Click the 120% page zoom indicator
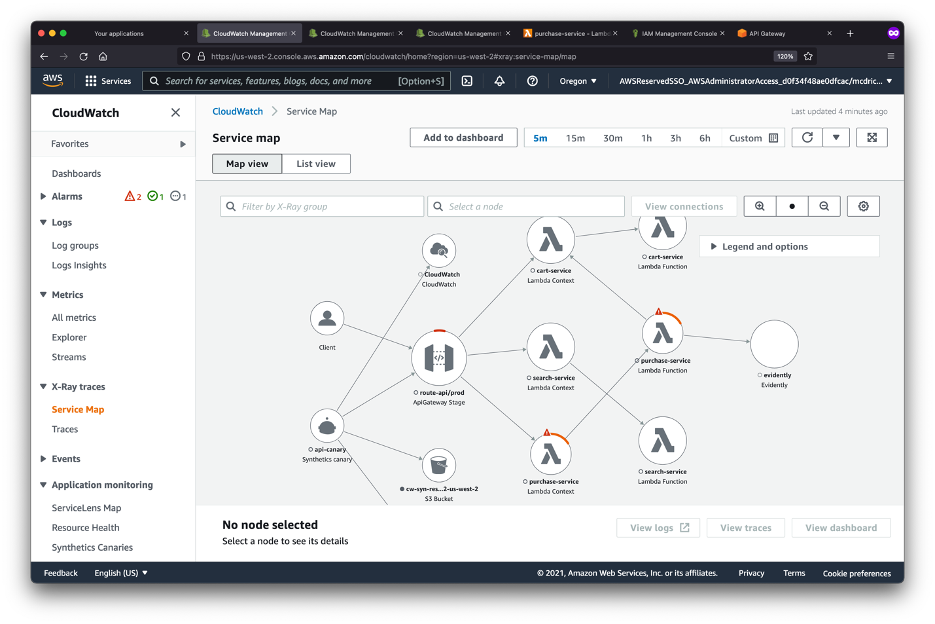The height and width of the screenshot is (624, 935). coord(785,56)
